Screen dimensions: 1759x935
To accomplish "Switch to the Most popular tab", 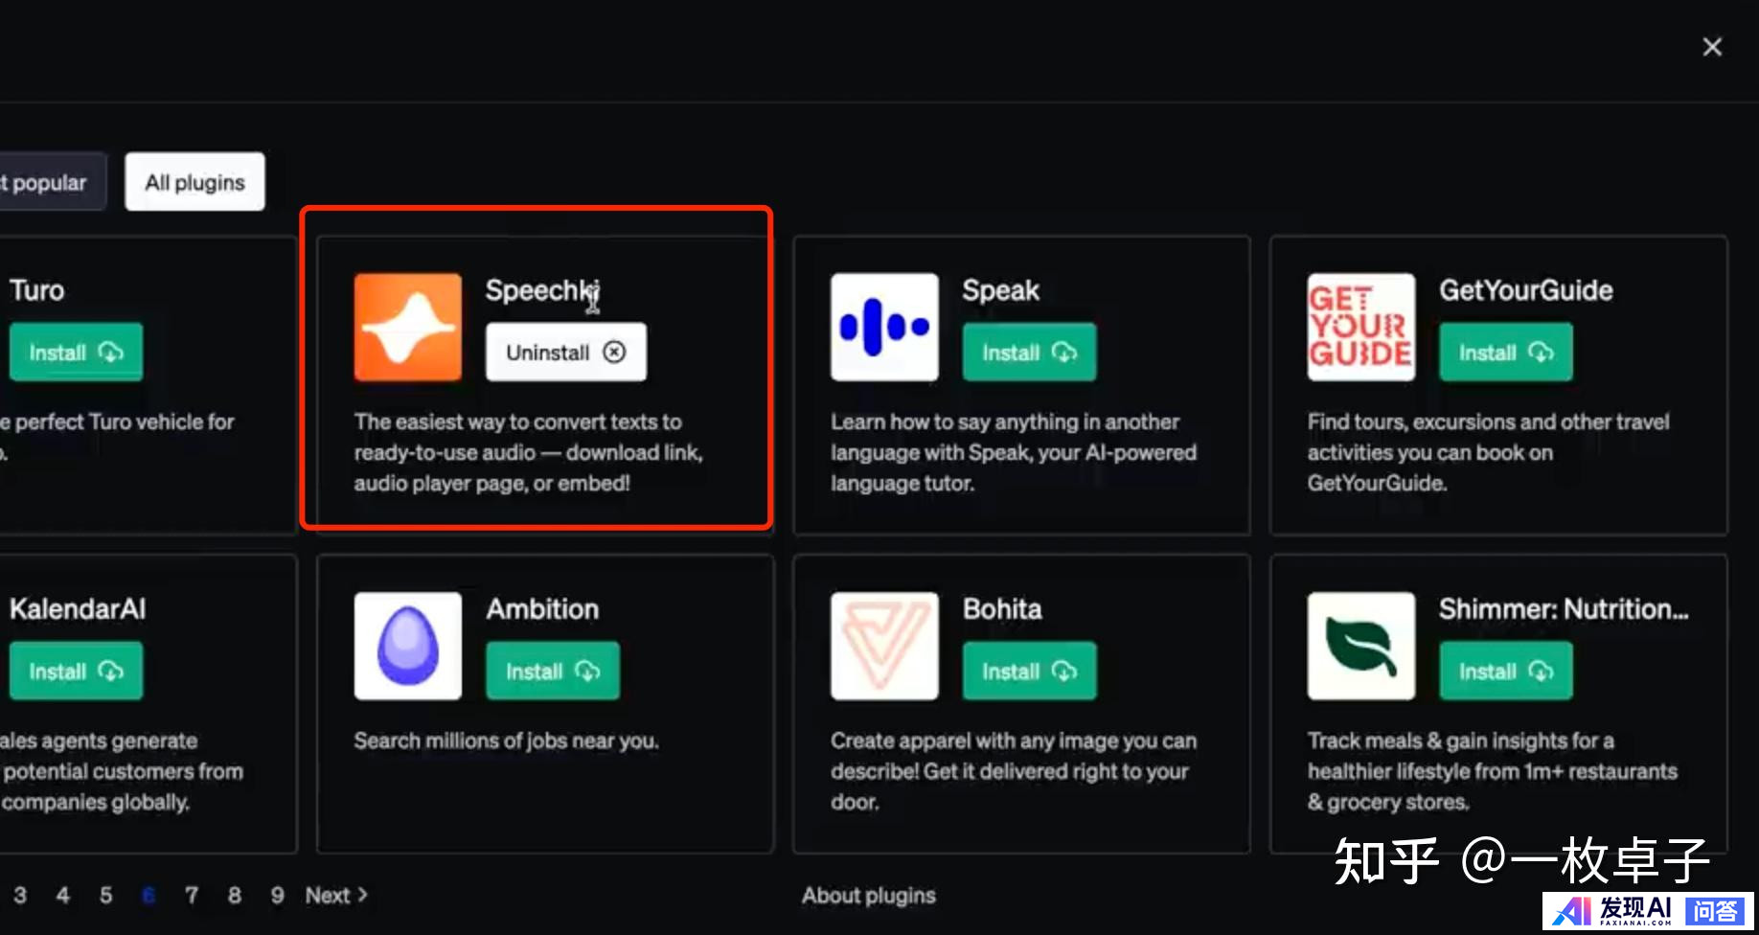I will pos(48,182).
